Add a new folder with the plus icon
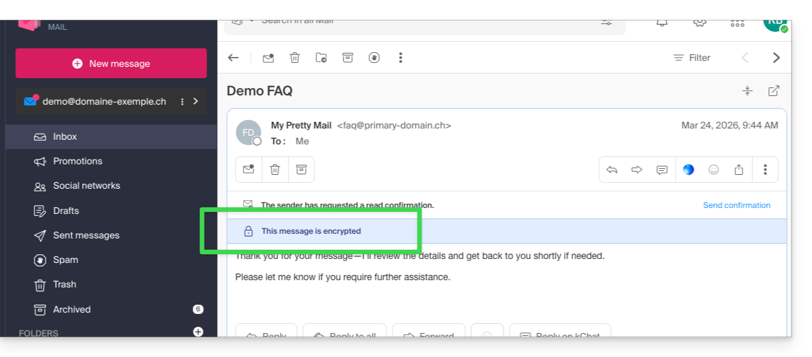 pyautogui.click(x=198, y=332)
